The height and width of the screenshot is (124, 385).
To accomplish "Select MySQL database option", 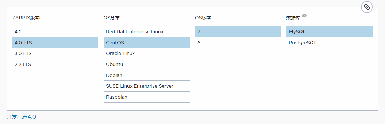I will (x=330, y=32).
